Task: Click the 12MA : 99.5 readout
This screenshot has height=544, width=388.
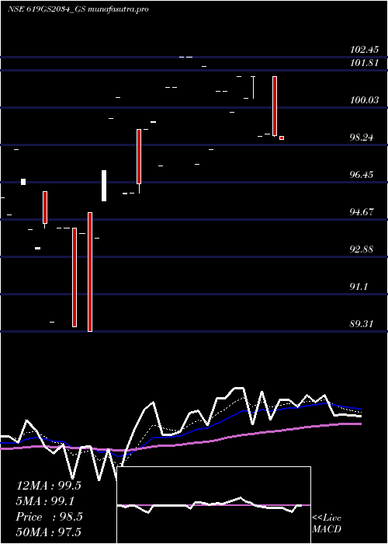Action: point(48,486)
